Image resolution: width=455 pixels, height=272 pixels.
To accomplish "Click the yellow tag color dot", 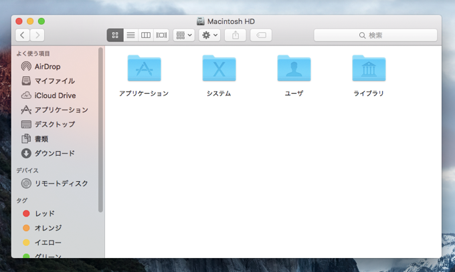I will pos(26,243).
